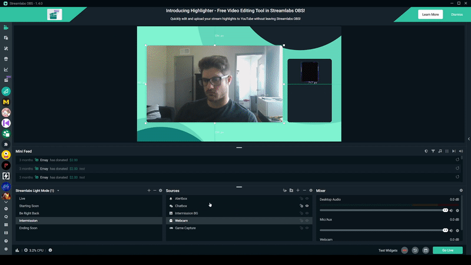Add a new scene with plus icon
The height and width of the screenshot is (265, 471).
149,190
